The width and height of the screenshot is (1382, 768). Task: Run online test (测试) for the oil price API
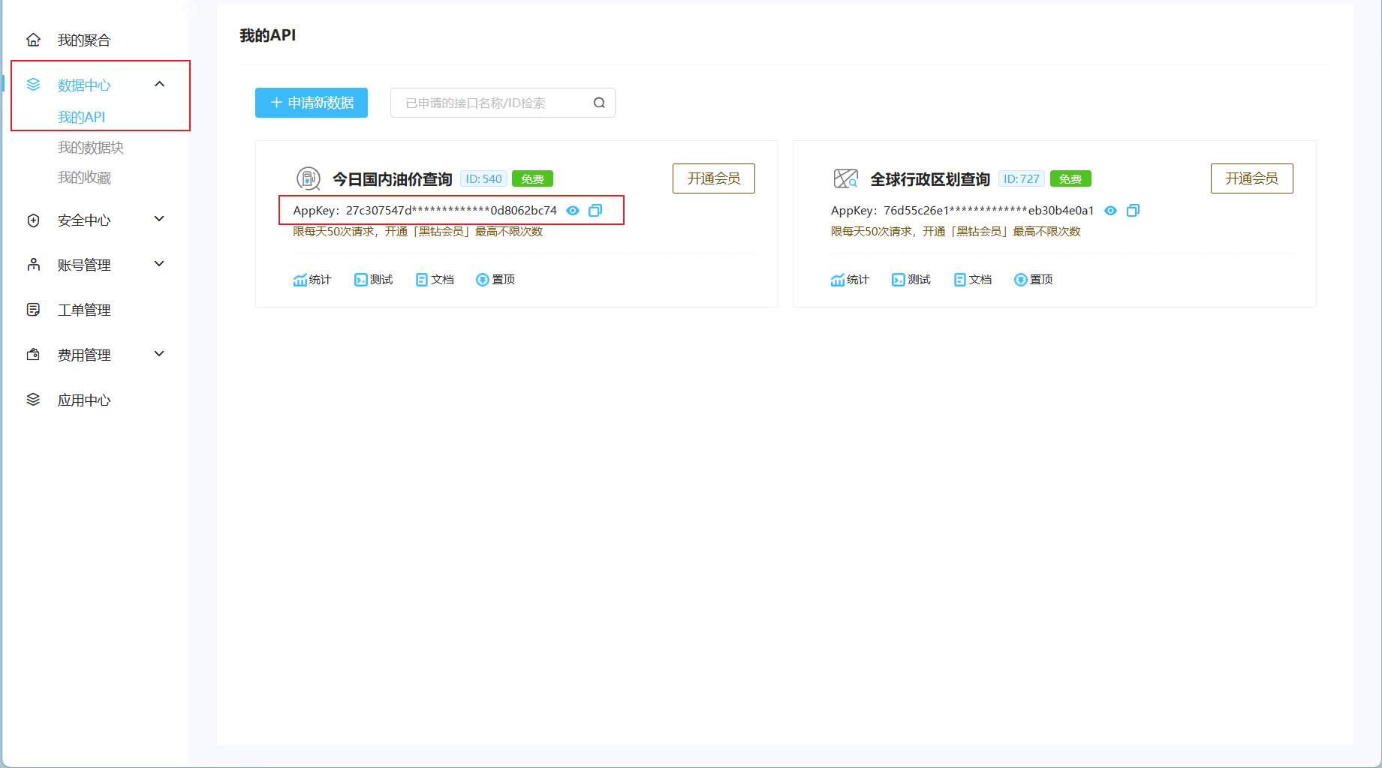tap(373, 279)
